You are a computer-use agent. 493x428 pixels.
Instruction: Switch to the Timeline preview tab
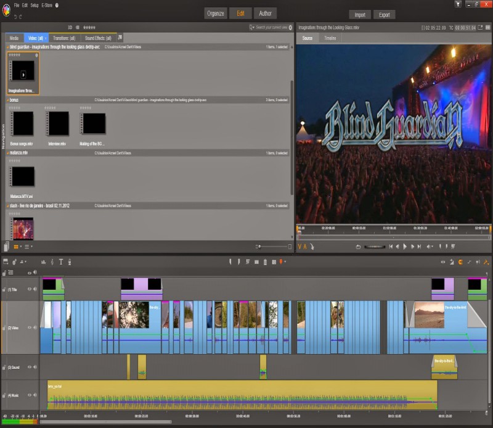(330, 38)
